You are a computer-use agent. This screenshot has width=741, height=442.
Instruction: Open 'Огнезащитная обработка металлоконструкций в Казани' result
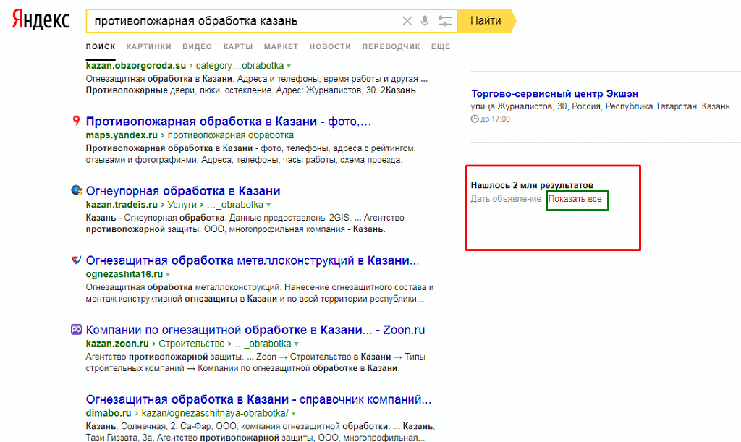pyautogui.click(x=253, y=260)
